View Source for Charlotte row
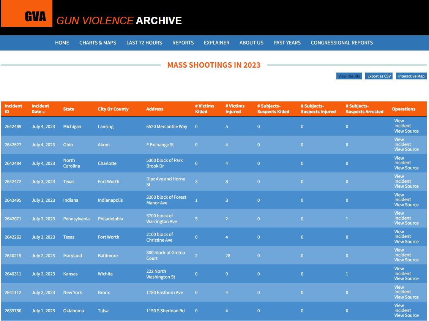The image size is (429, 321). pyautogui.click(x=406, y=168)
